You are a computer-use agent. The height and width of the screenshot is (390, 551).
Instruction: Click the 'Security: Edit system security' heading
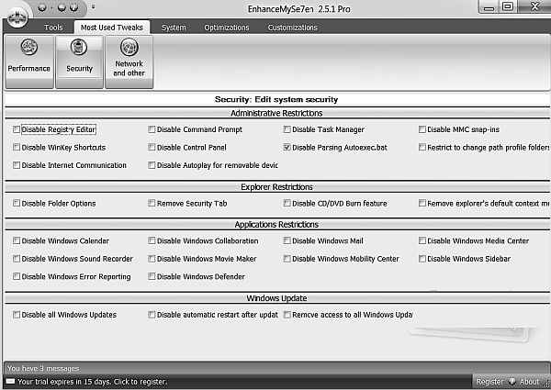(x=276, y=99)
